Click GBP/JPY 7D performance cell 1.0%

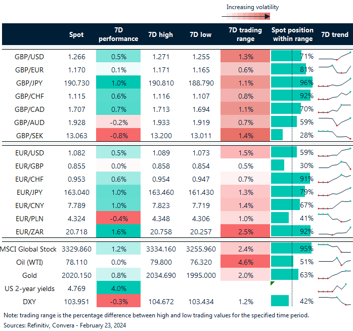[x=118, y=82]
